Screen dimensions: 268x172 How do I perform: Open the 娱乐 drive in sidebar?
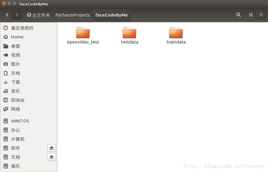[x=28, y=166]
